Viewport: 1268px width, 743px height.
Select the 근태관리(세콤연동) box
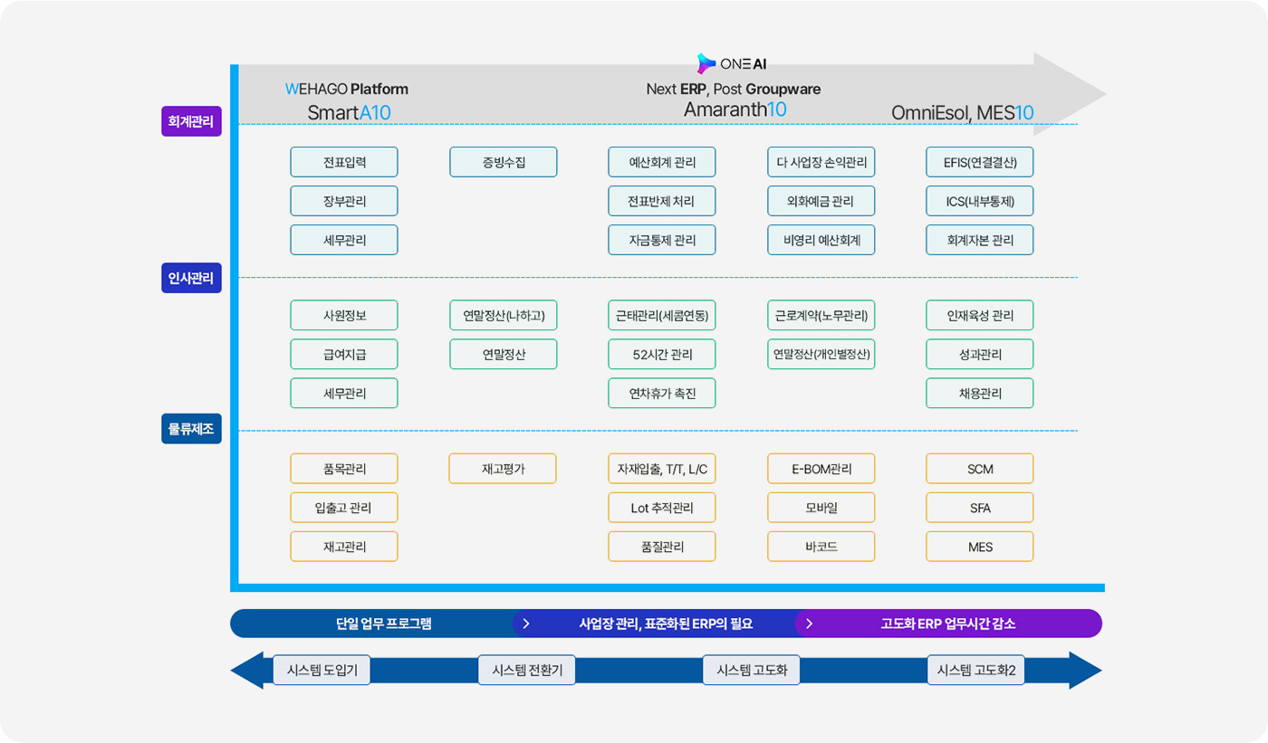coord(662,315)
